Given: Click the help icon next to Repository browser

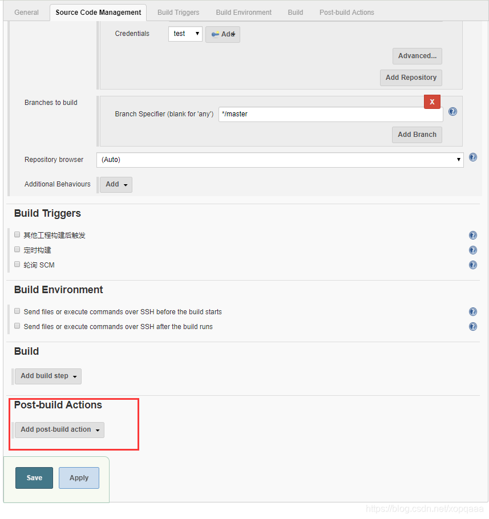Looking at the screenshot, I should tap(472, 157).
